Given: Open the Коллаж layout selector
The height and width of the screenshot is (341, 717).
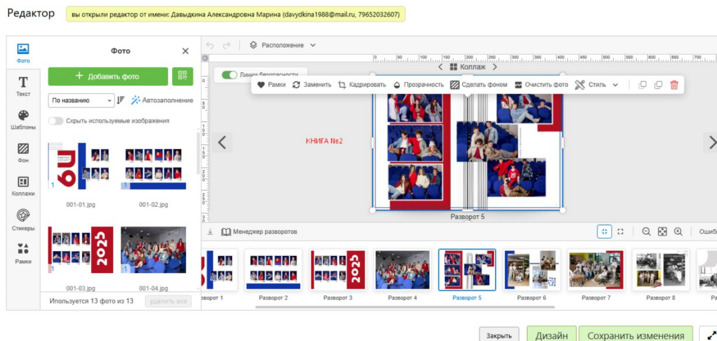Looking at the screenshot, I should 467,67.
